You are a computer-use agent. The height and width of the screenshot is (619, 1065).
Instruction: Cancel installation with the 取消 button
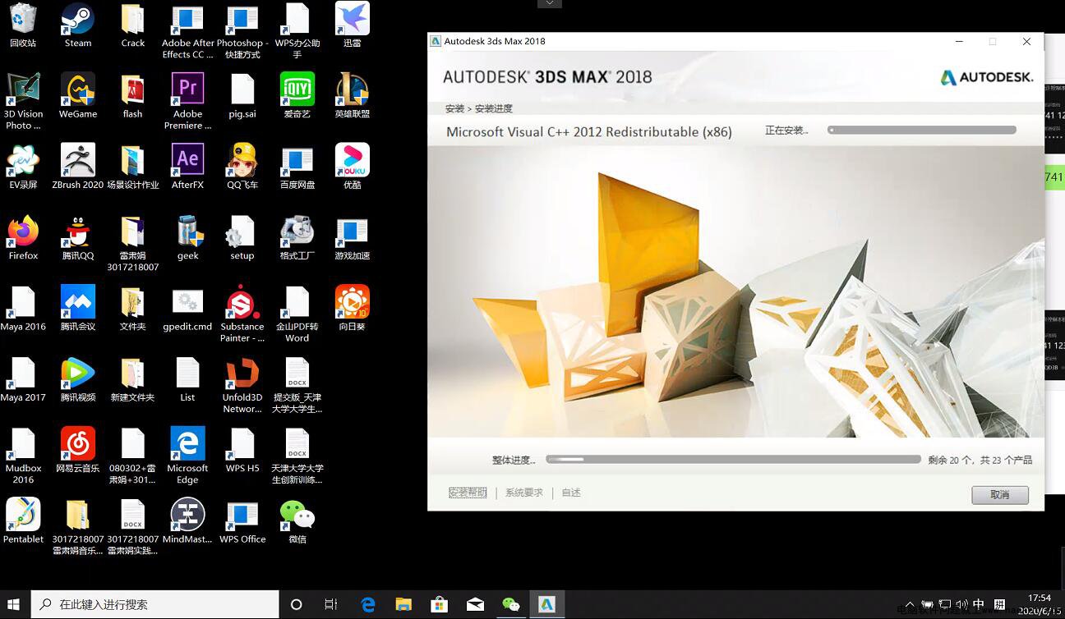tap(1000, 494)
